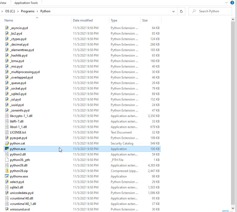Select the libssl-1_1.dll file name
The width and height of the screenshot is (237, 212).
[x=18, y=127]
